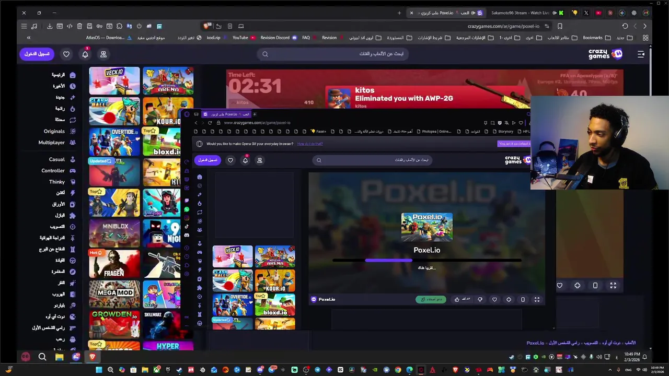Bookmark this page in Brave address bar
Screen dimensions: 669x376
coord(560,26)
